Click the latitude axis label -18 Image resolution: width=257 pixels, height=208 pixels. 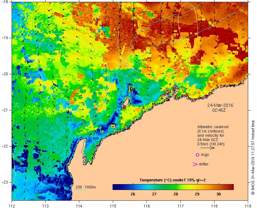point(5,2)
